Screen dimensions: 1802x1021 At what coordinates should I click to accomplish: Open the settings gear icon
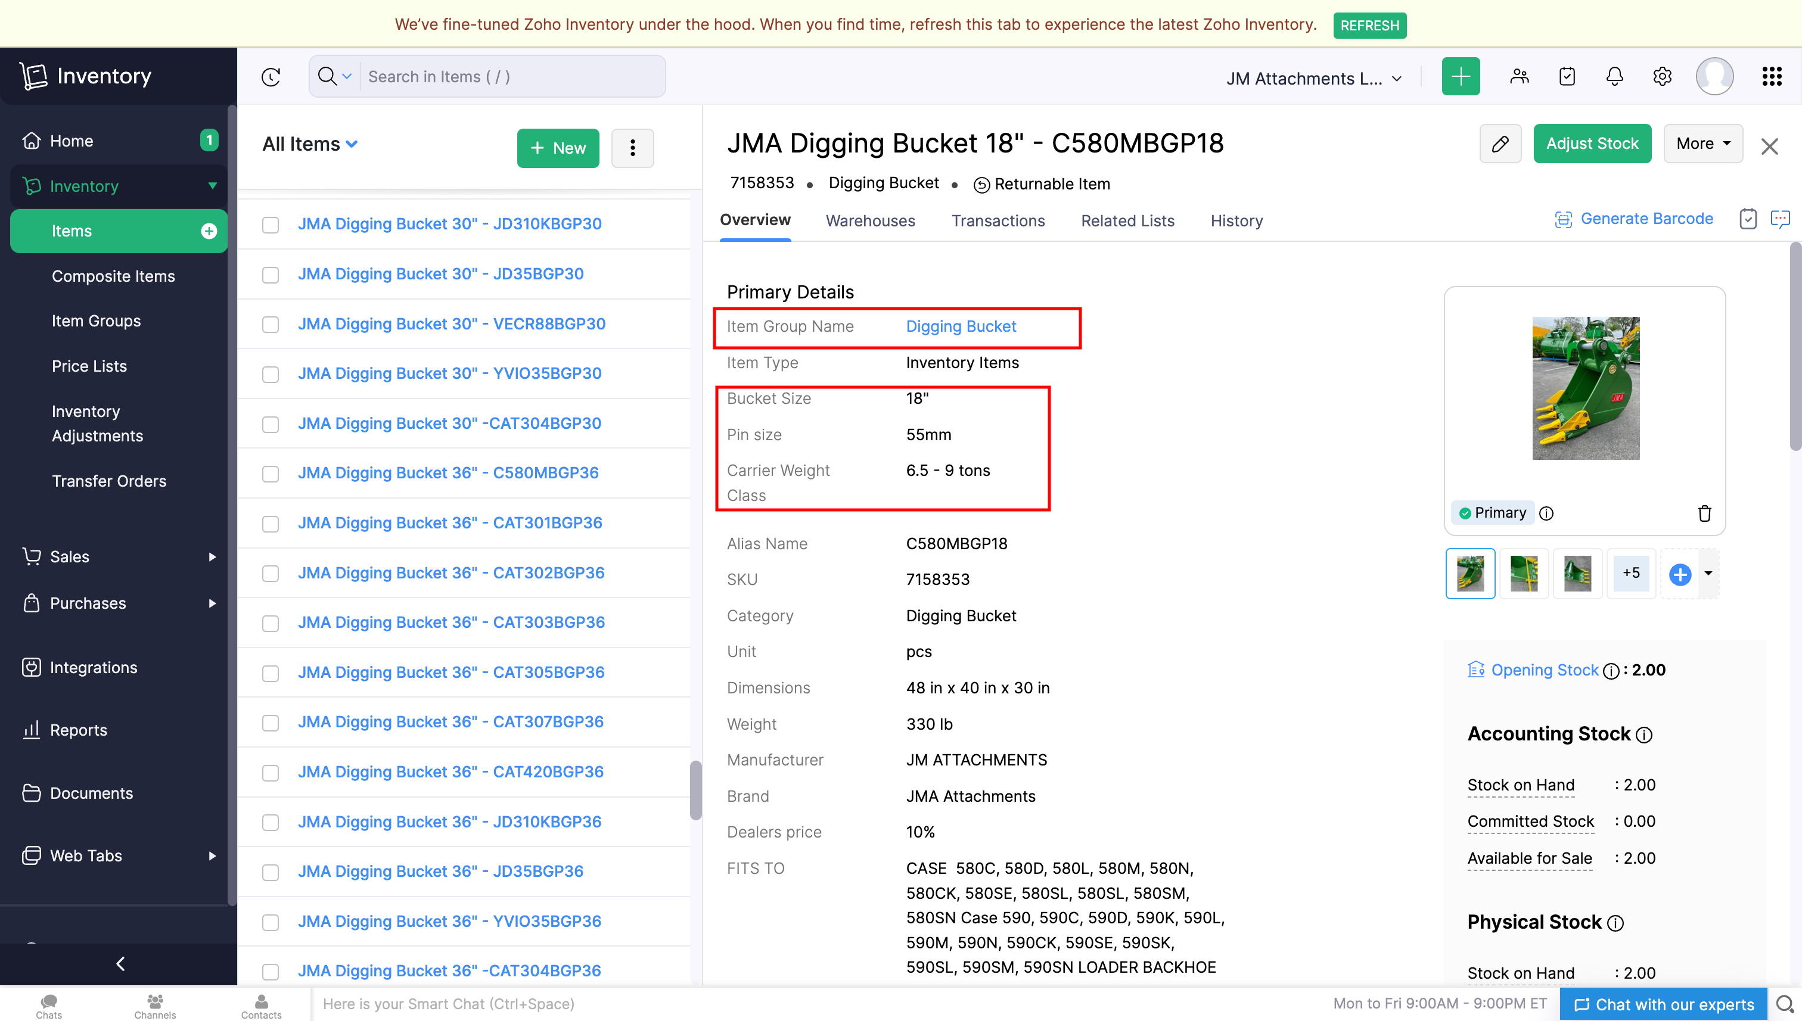(x=1662, y=76)
